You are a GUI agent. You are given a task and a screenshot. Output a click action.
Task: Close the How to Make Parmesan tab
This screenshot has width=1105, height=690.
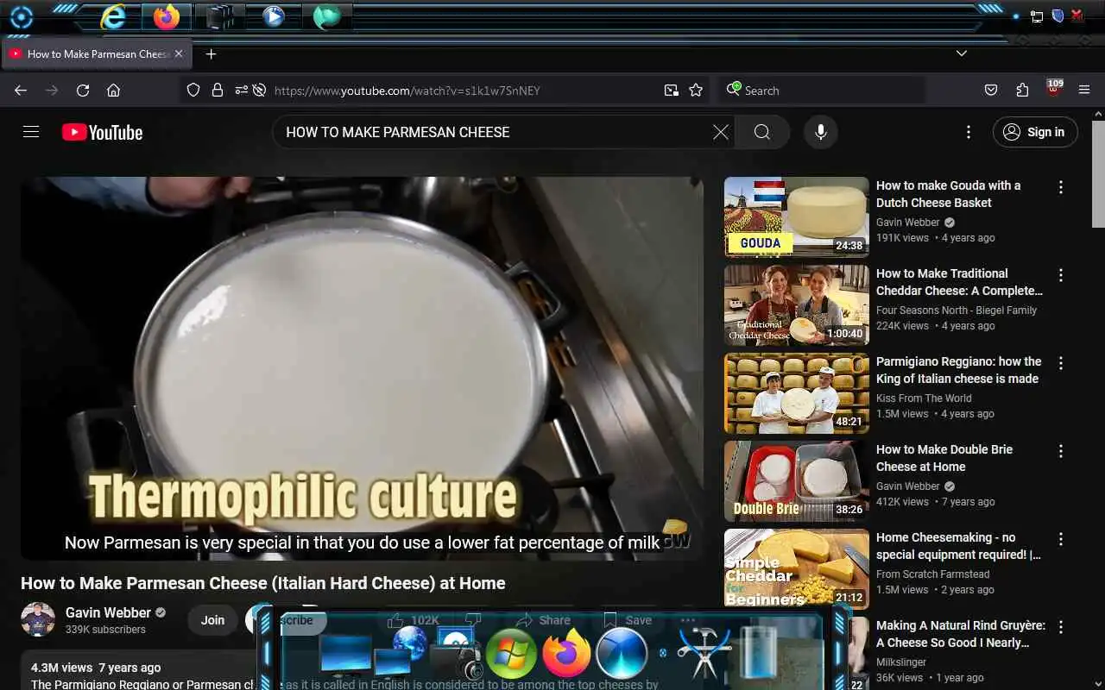click(x=179, y=53)
